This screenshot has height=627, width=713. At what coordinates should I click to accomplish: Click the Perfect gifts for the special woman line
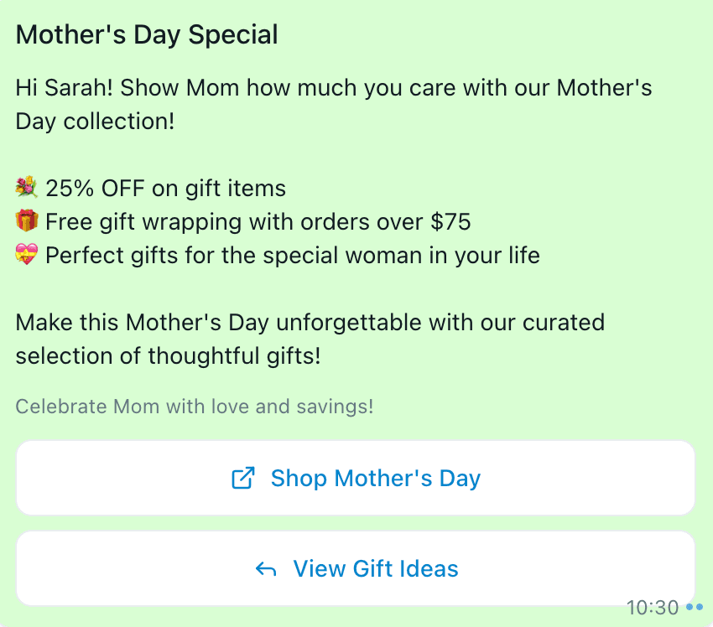pyautogui.click(x=293, y=255)
